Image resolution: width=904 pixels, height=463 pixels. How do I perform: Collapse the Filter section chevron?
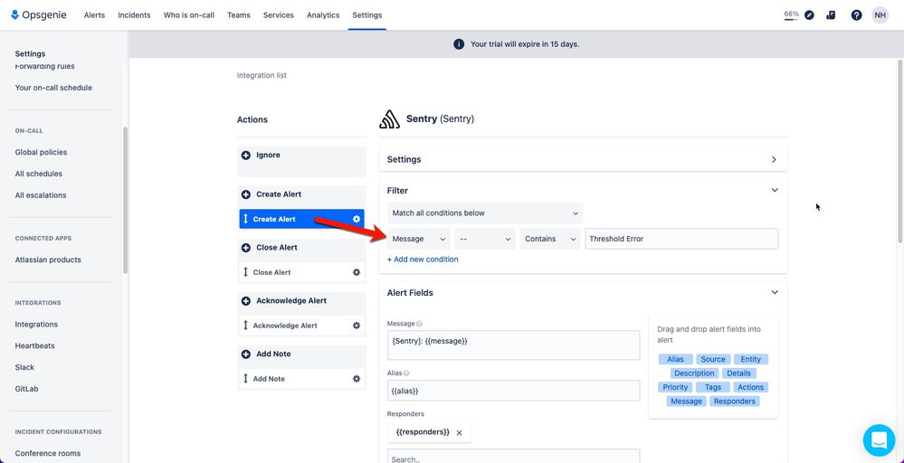coord(775,190)
